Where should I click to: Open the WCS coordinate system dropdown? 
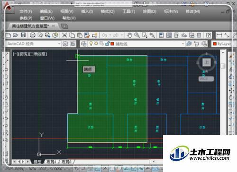(x=206, y=79)
